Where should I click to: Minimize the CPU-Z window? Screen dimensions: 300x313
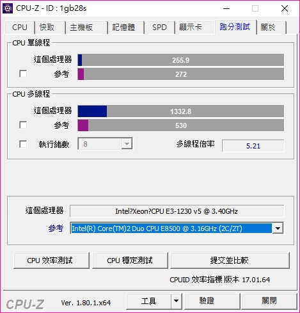click(226, 8)
